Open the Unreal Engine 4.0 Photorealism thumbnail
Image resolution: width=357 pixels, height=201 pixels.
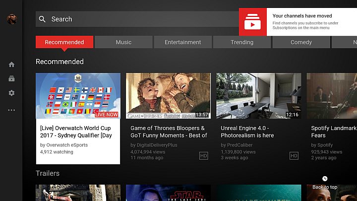pos(258,96)
